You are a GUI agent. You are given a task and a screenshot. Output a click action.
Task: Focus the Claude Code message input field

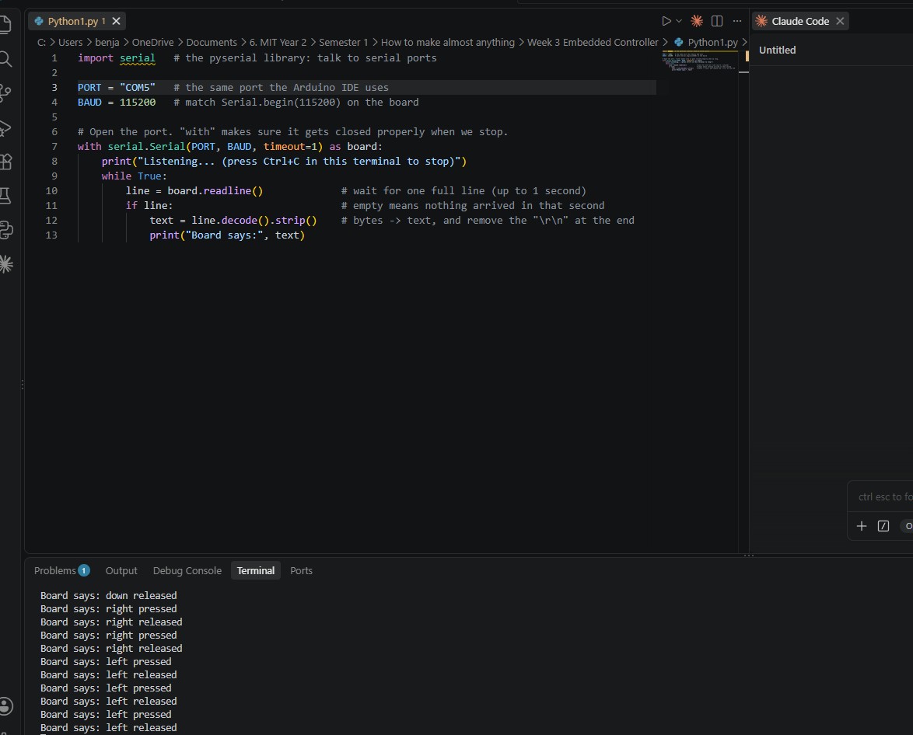(882, 496)
